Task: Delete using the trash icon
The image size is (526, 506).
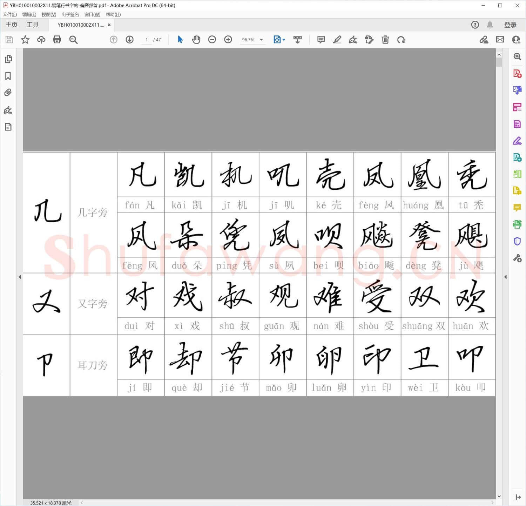Action: click(x=385, y=40)
